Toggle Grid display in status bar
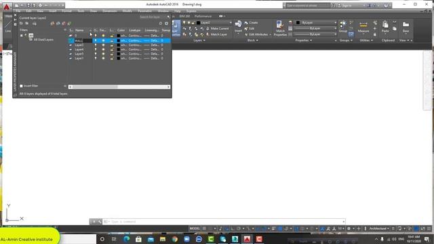This screenshot has width=434, height=244. 204,228
